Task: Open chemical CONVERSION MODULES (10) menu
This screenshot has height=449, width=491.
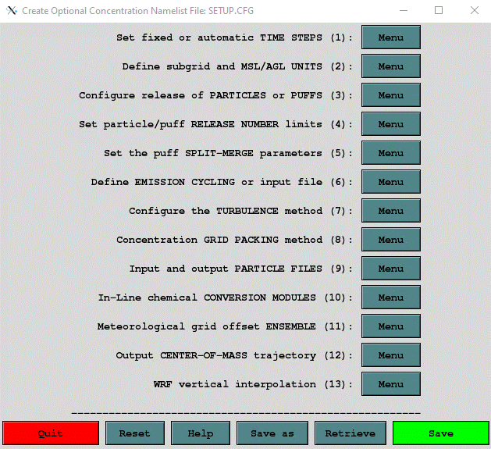Action: [390, 298]
